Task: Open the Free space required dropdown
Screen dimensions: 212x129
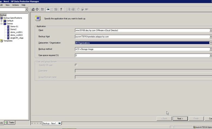Action: [x=211, y=55]
